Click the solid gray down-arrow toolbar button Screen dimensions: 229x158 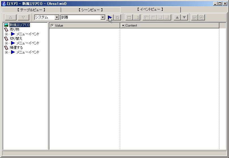click(184, 18)
